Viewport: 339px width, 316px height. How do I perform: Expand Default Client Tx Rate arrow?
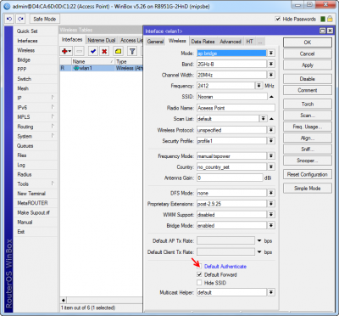tap(259, 252)
